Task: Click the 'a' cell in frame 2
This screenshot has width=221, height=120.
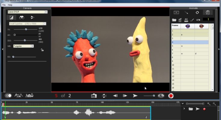Action: click(188, 34)
